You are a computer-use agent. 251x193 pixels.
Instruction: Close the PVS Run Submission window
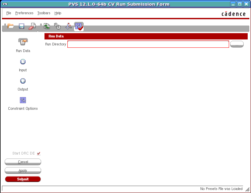(246, 4)
